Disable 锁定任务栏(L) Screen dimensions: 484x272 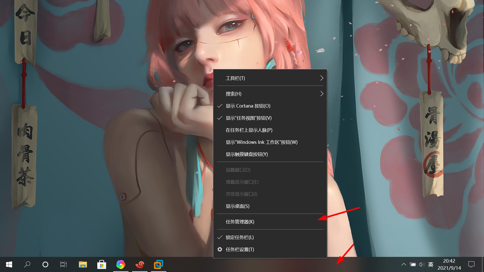click(x=239, y=237)
